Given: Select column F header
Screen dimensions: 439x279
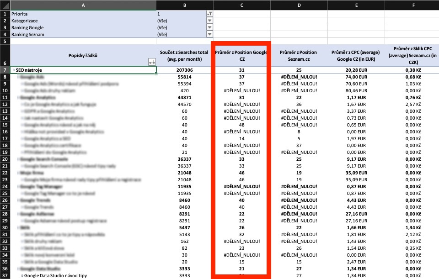Looking at the screenshot, I should pos(412,5).
